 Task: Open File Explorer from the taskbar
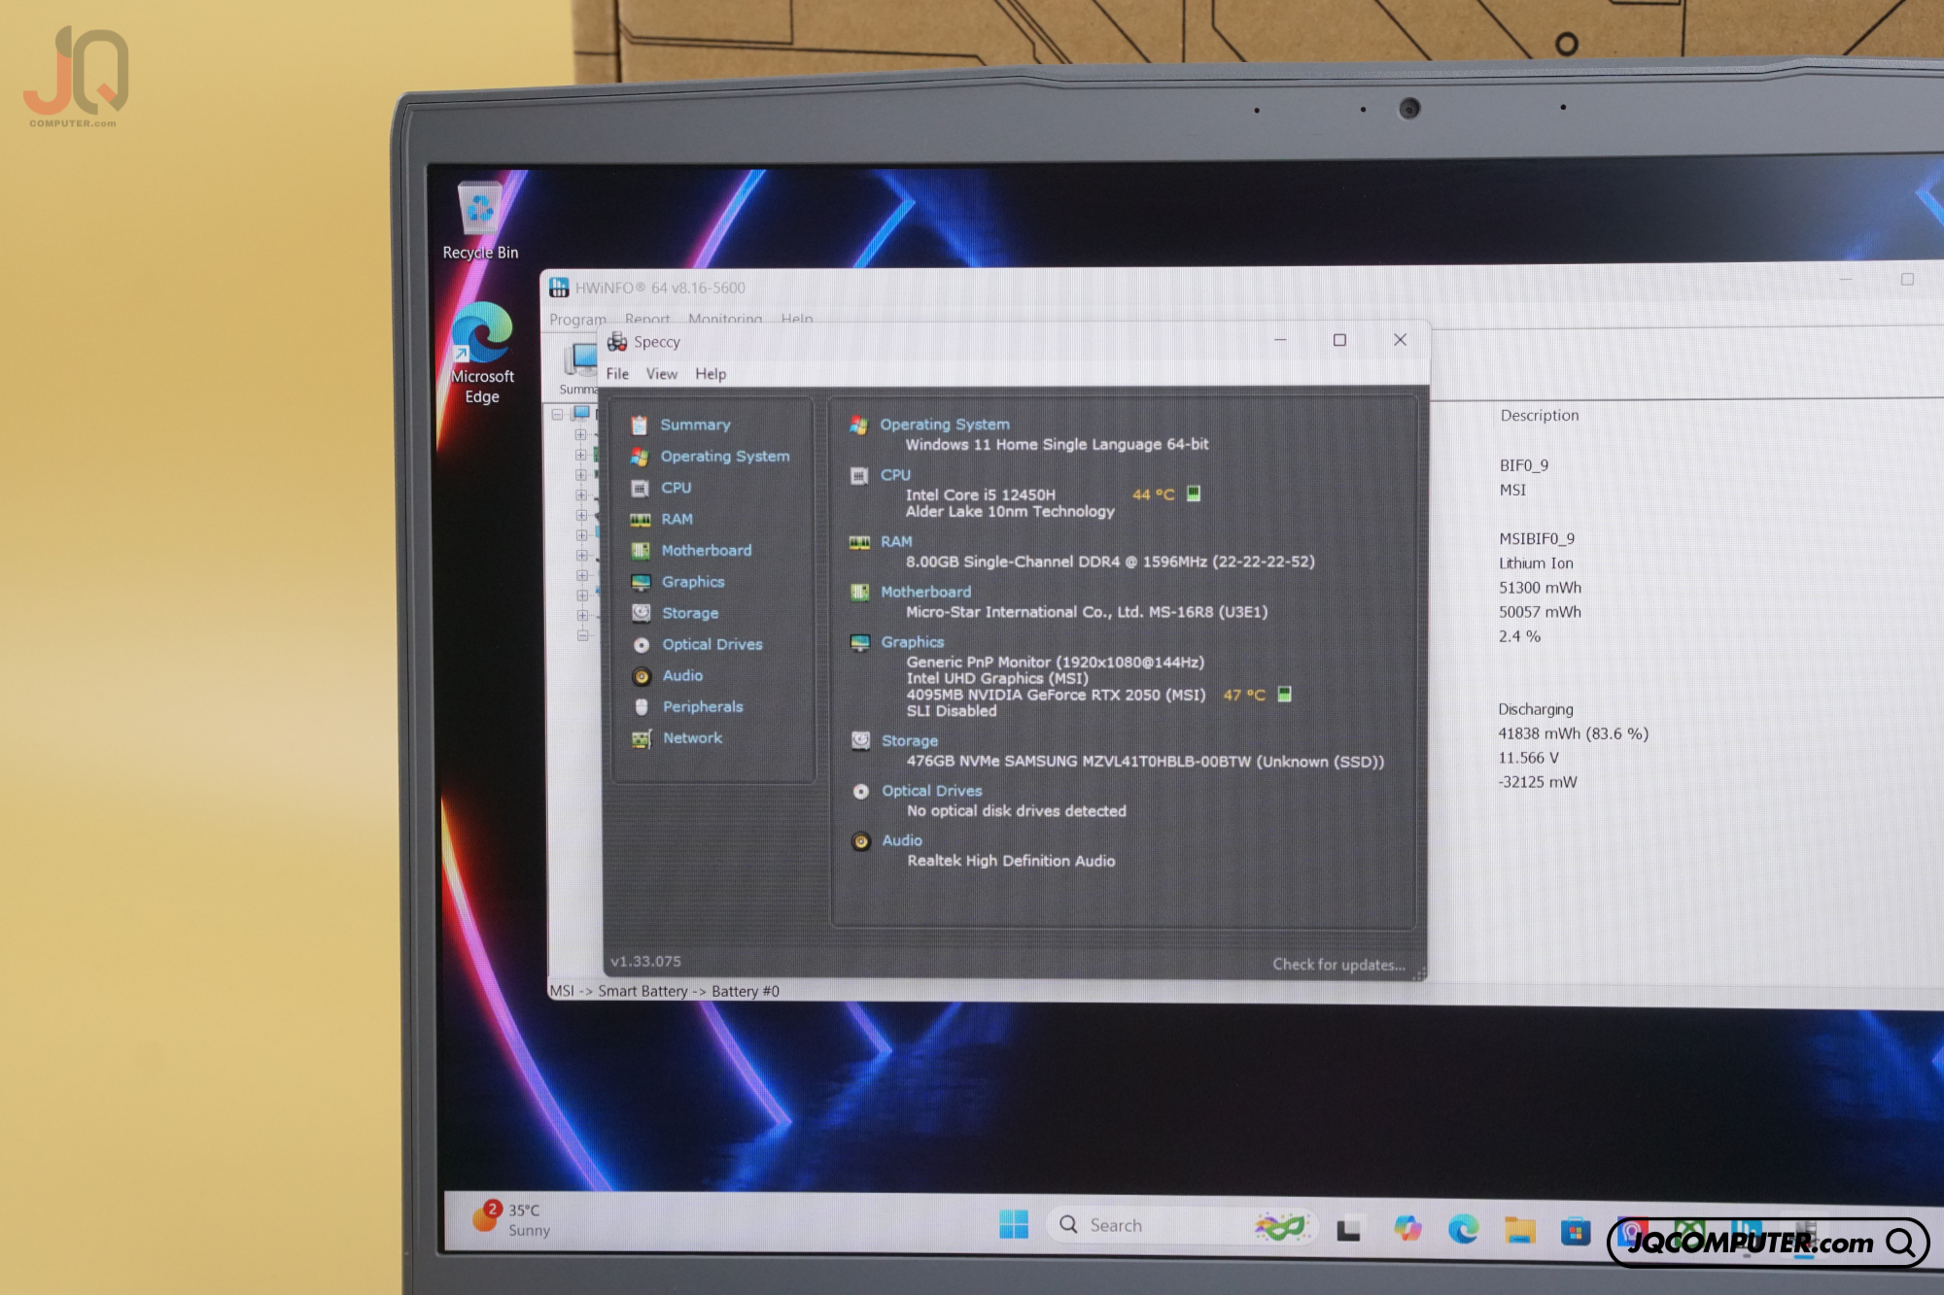pos(1519,1231)
